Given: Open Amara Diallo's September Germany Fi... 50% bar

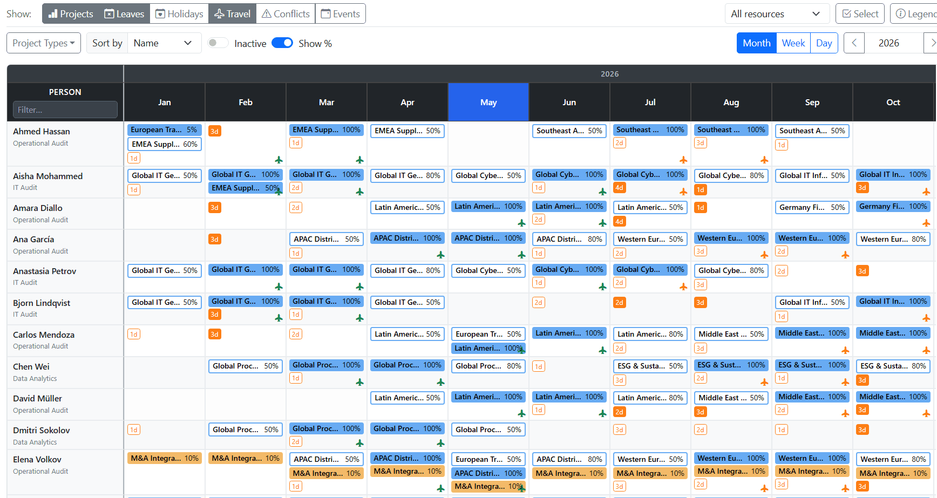Looking at the screenshot, I should click(x=812, y=207).
